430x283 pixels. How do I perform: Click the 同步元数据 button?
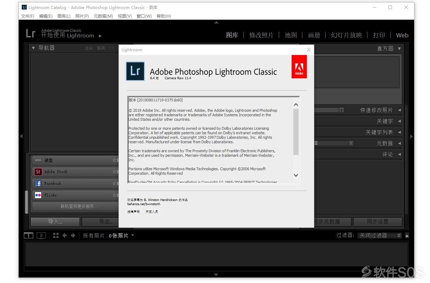[332, 221]
